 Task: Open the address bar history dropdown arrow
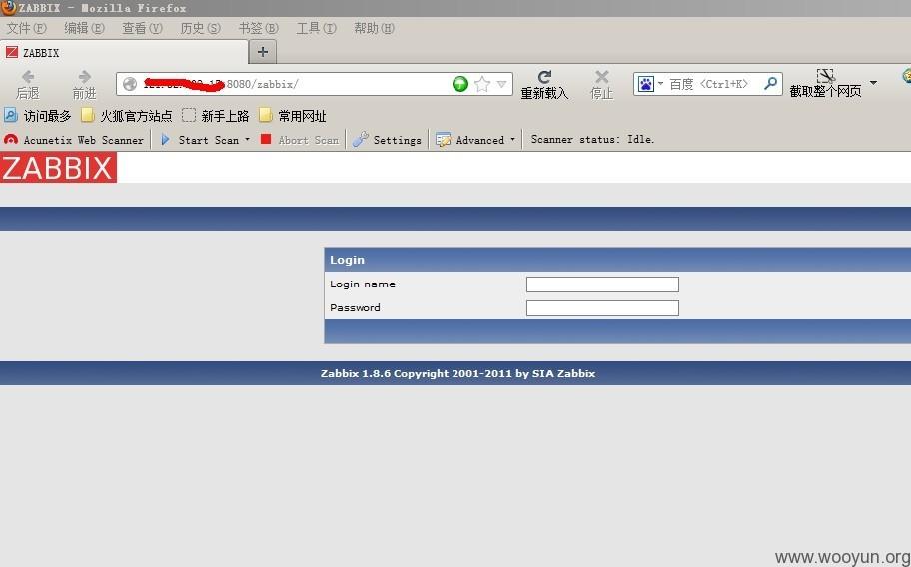tap(502, 84)
